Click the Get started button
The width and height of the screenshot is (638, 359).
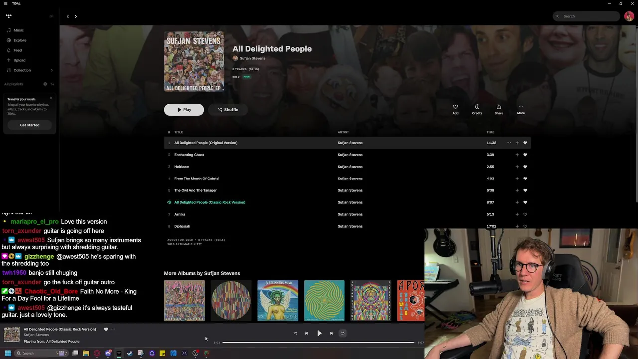coord(30,125)
